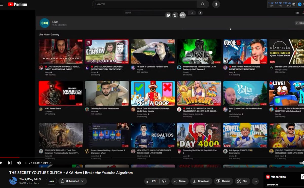The image size is (304, 188).
Task: Click the RGX avatar in the video
Action: [x=182, y=15]
